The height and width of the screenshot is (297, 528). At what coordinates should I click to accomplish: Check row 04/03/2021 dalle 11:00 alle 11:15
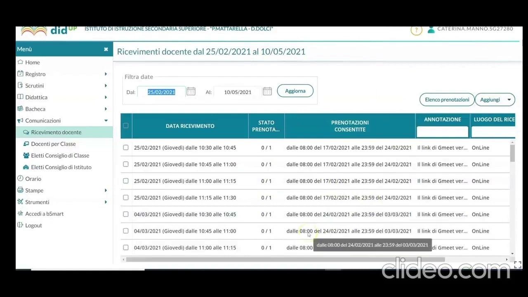point(126,247)
